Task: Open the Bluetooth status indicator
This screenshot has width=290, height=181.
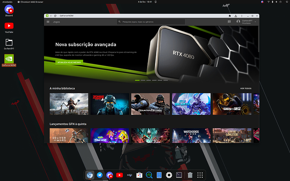Action: click(272, 2)
